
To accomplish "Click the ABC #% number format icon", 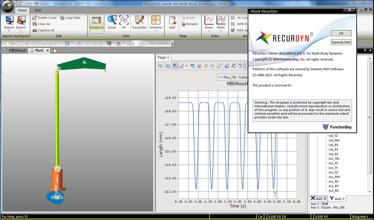I will point(234,66).
